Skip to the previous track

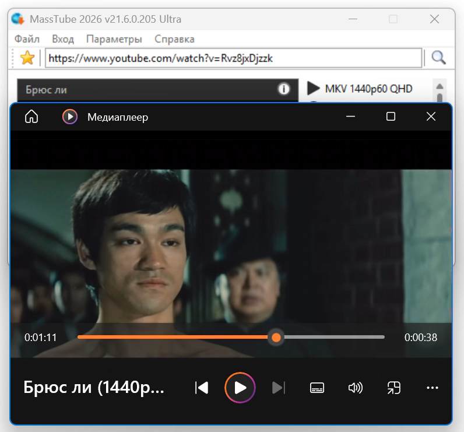(202, 388)
